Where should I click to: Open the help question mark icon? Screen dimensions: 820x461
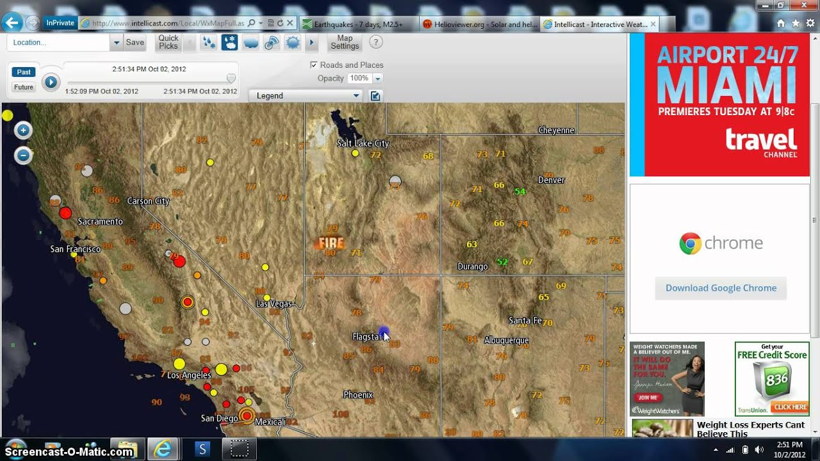click(376, 42)
